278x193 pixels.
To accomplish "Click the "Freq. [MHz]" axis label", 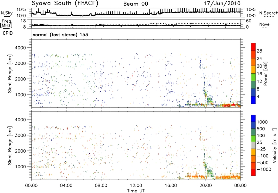I will pyautogui.click(x=6, y=24).
